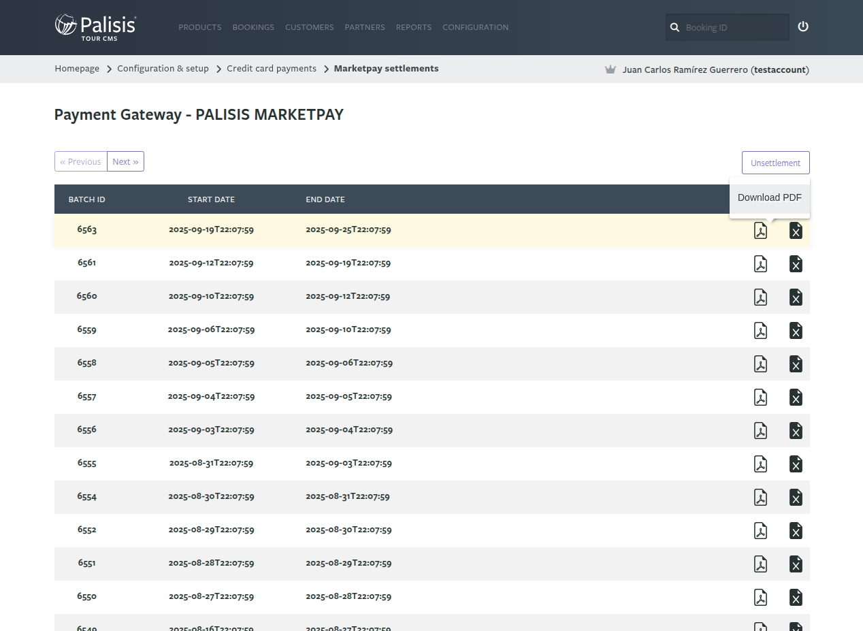Viewport: 863px width, 631px height.
Task: Download PDF for batch 6557
Action: pyautogui.click(x=760, y=398)
